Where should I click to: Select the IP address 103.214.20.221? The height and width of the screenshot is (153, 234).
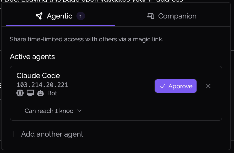42,85
